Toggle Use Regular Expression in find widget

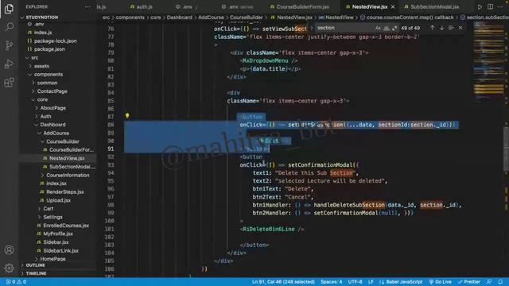point(394,29)
